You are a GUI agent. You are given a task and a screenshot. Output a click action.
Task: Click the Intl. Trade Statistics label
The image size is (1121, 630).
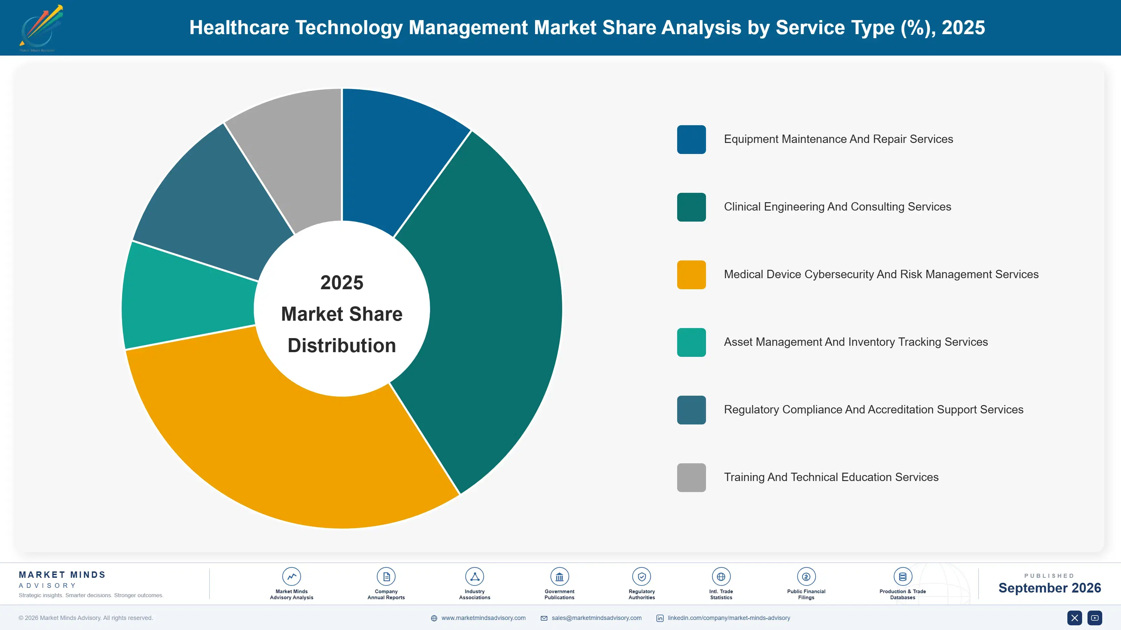[x=721, y=595]
